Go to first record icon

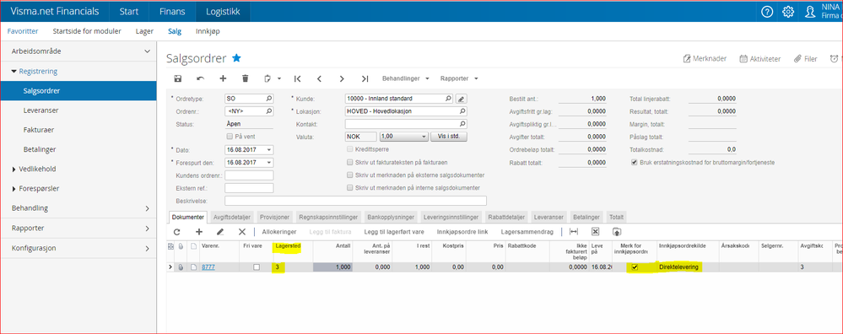point(297,78)
